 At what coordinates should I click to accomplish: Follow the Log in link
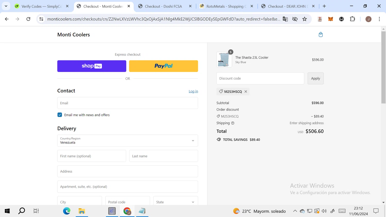pyautogui.click(x=193, y=91)
